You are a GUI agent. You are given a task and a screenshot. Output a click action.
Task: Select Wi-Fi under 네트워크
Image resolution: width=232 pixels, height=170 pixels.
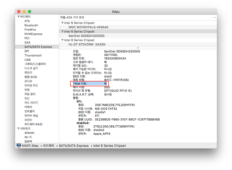click(28, 137)
